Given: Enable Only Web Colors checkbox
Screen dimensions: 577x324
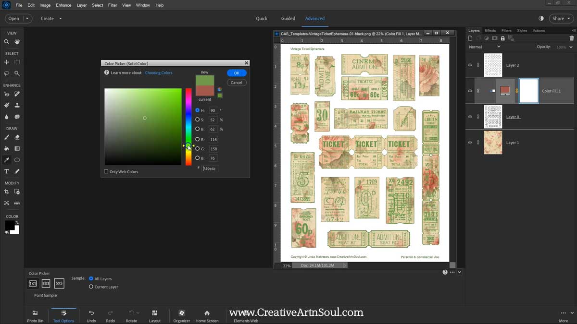Looking at the screenshot, I should 106,171.
